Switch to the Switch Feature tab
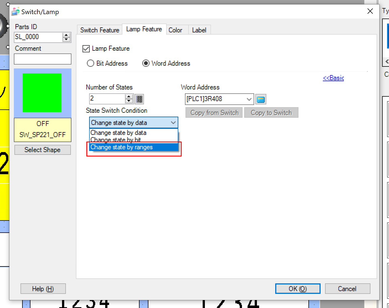This screenshot has width=389, height=308. (x=100, y=30)
